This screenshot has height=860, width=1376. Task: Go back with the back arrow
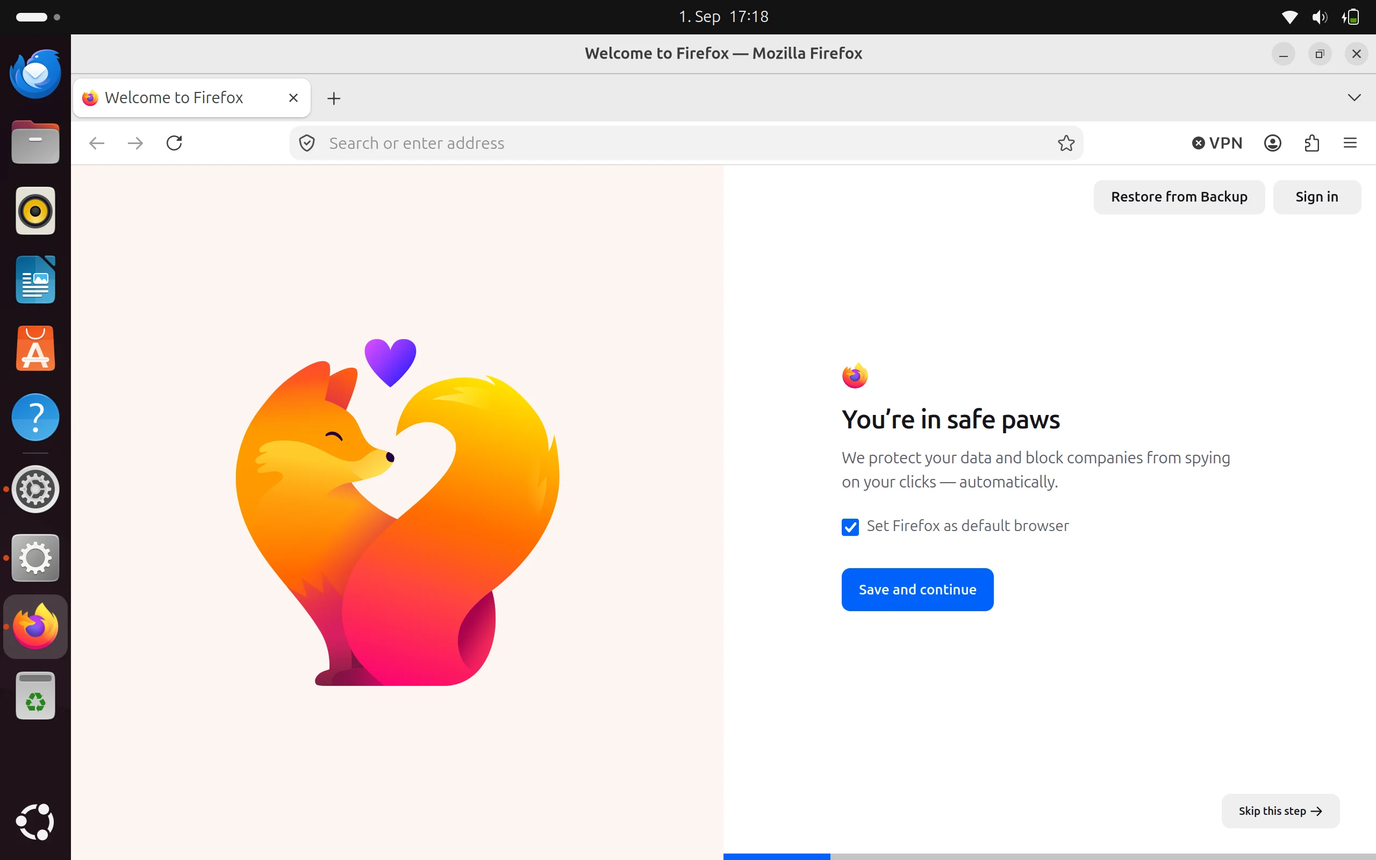[x=97, y=144]
